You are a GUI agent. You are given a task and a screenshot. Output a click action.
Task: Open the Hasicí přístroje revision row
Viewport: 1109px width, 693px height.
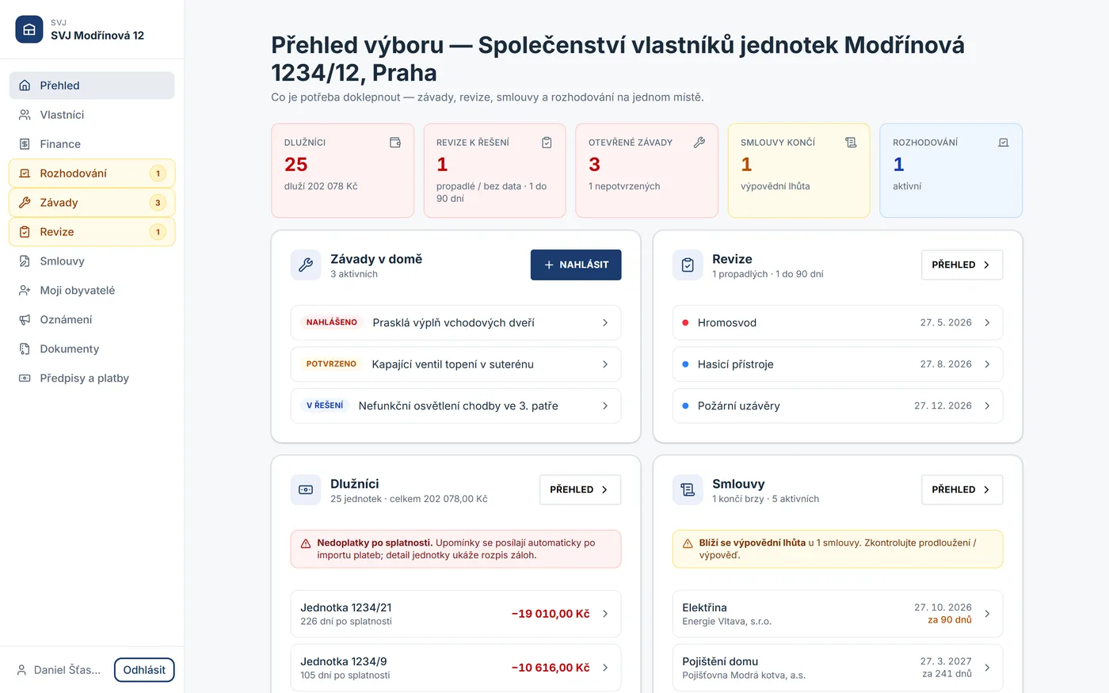[x=837, y=364]
